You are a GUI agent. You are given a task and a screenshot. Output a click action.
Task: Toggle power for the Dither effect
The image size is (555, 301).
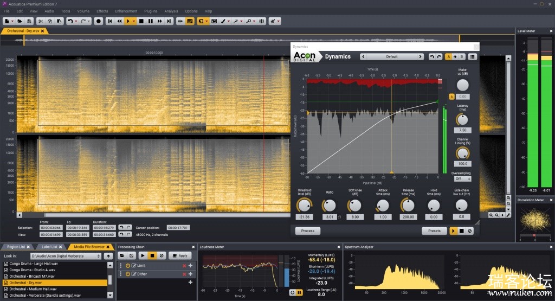pyautogui.click(x=128, y=274)
